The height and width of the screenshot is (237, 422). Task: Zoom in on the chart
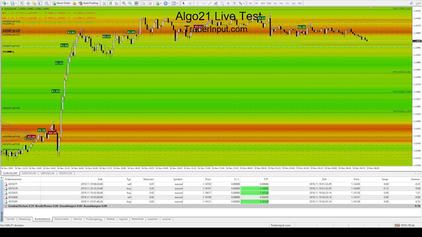[x=124, y=3]
